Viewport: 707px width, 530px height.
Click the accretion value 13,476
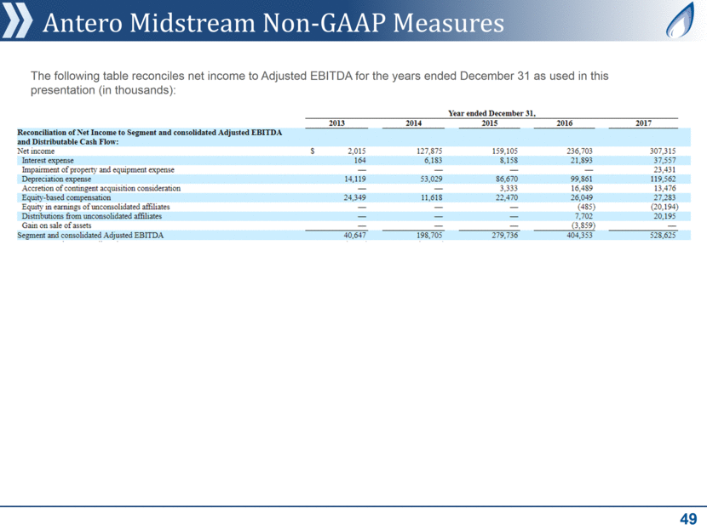click(665, 188)
